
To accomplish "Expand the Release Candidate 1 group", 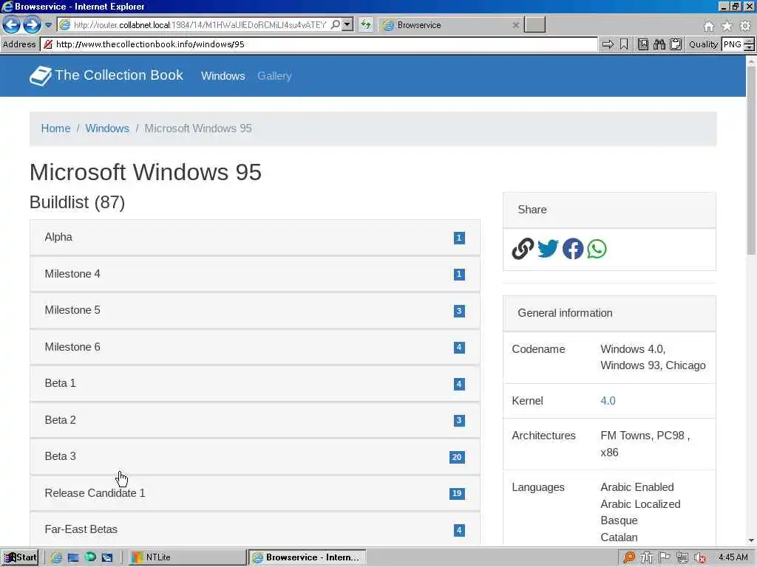I will coord(255,493).
